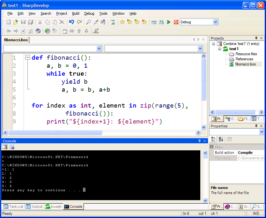
Task: Toggle auto-hide pin on Properties panel
Action: (x=256, y=126)
